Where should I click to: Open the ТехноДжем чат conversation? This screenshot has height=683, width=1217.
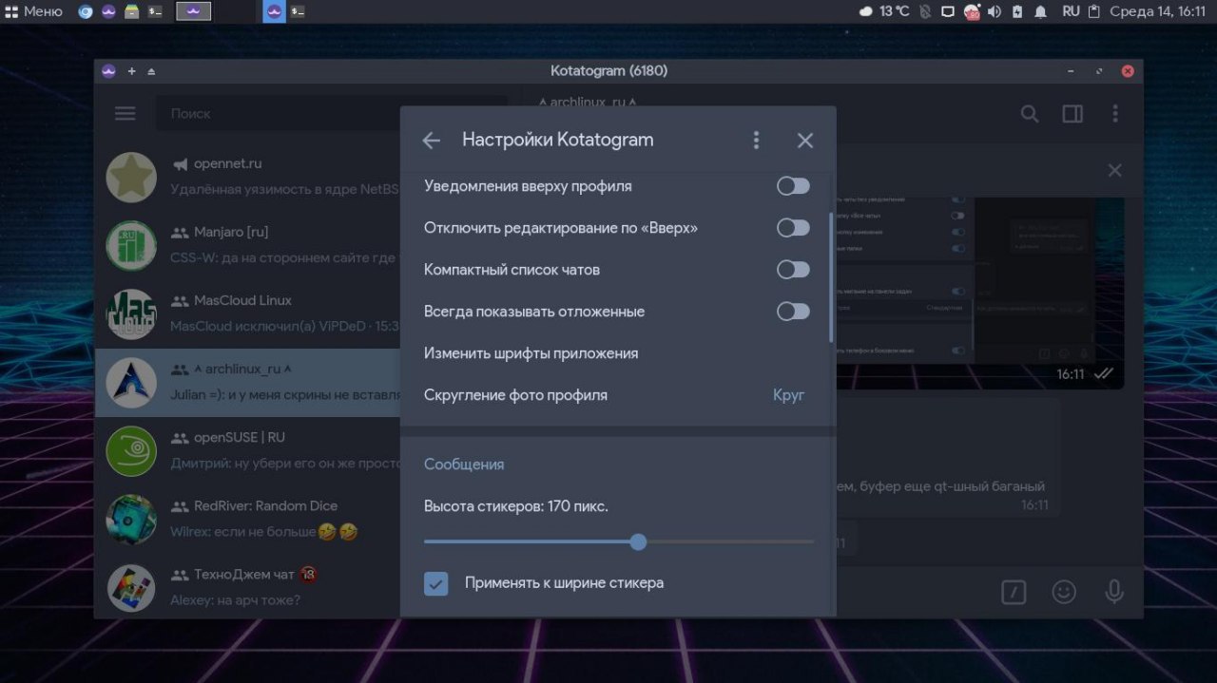[x=247, y=587]
